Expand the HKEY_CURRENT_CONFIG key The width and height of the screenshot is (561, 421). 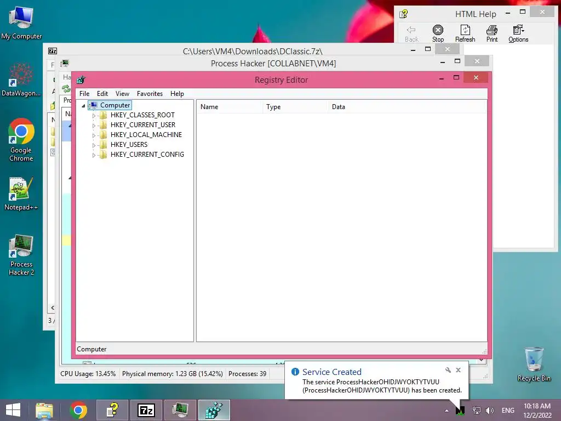pyautogui.click(x=94, y=155)
